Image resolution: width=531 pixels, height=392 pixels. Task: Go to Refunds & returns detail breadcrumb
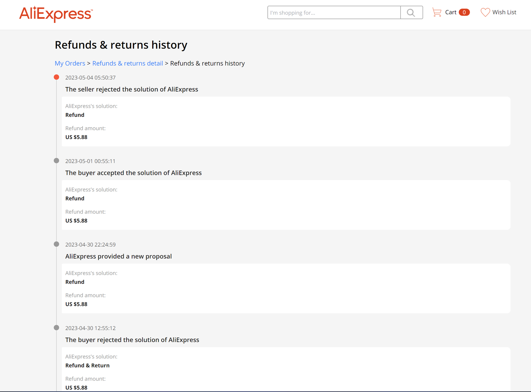(128, 63)
